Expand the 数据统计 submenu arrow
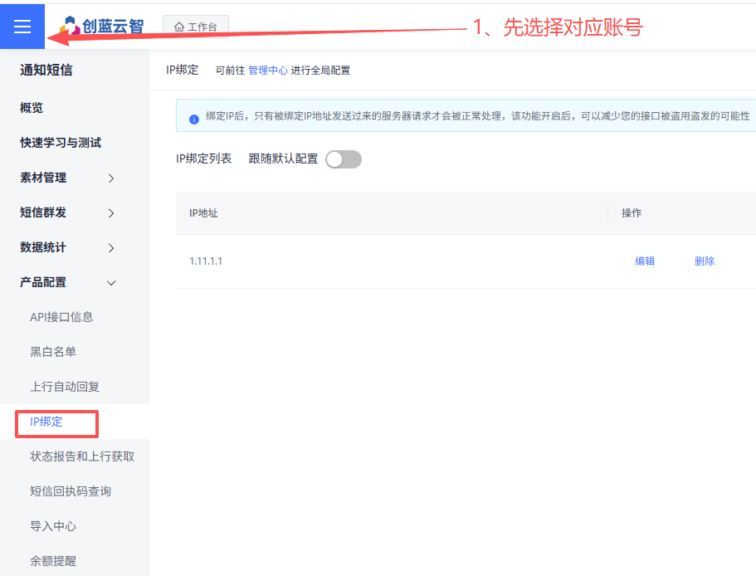This screenshot has width=756, height=576. [x=111, y=248]
